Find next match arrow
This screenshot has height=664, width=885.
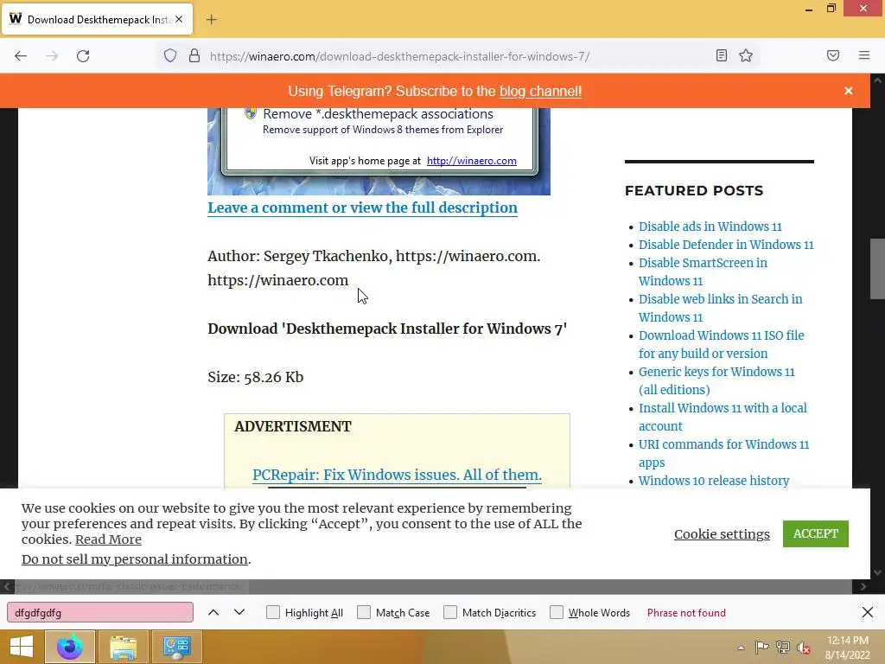(x=239, y=612)
